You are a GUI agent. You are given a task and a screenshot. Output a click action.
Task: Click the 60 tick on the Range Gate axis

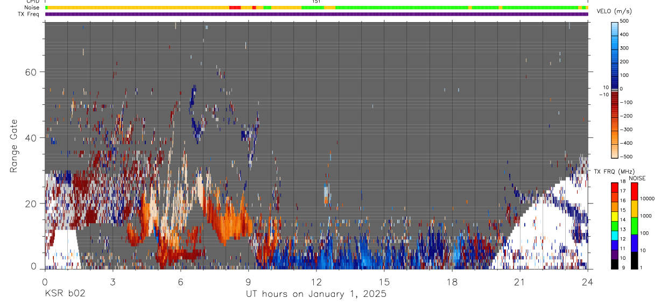point(30,72)
